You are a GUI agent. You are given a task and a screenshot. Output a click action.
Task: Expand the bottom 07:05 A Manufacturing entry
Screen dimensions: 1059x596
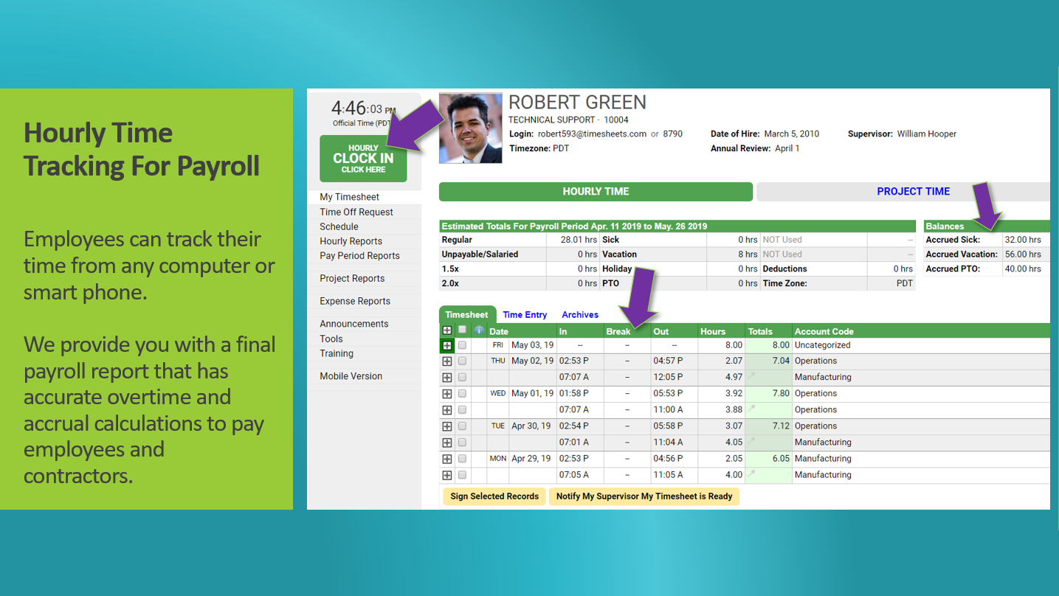(x=447, y=474)
